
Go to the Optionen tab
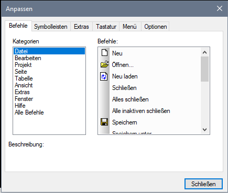pos(156,27)
